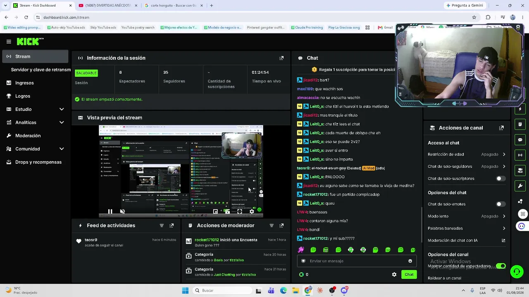Pop out the Acciones de canal panel
Viewport: 529px width, 297px height.
(x=501, y=128)
